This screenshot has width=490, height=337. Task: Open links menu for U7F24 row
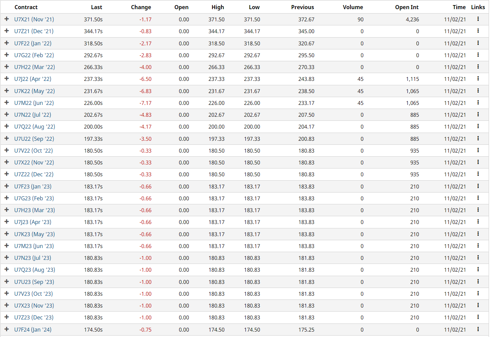click(478, 329)
